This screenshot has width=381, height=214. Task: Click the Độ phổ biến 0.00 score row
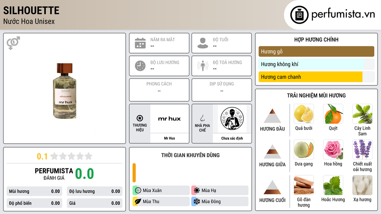pos(34,203)
